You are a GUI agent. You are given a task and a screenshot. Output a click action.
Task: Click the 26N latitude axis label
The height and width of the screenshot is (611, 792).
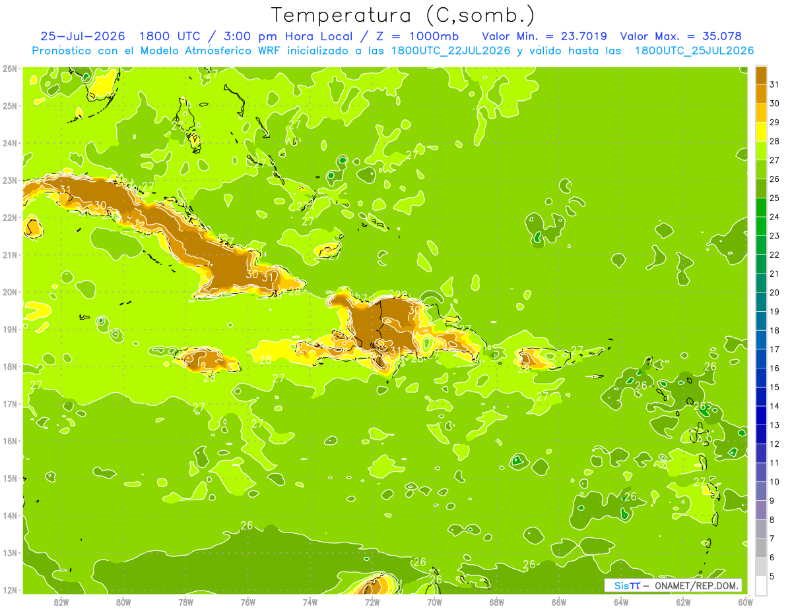pyautogui.click(x=9, y=69)
